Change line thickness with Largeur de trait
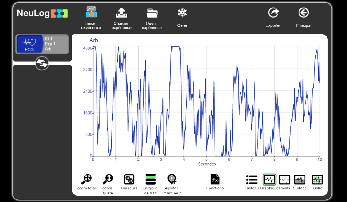347x202 pixels. click(150, 179)
